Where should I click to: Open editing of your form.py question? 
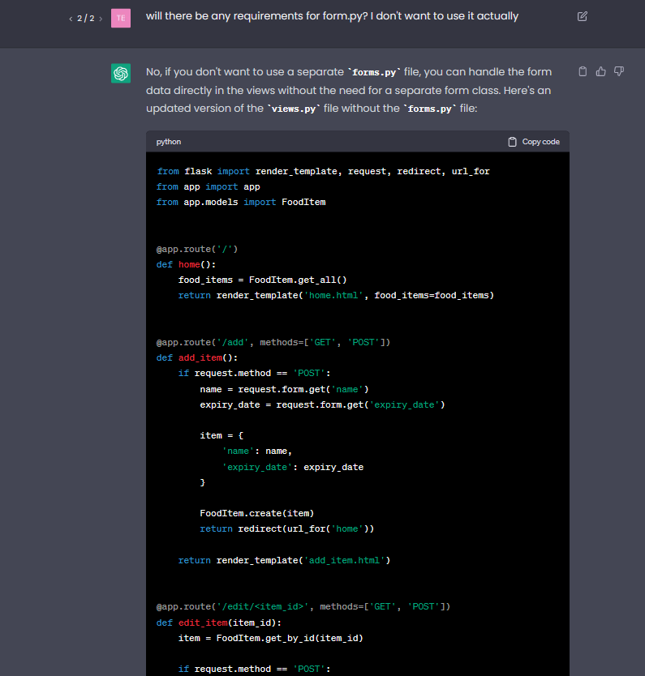coord(582,16)
